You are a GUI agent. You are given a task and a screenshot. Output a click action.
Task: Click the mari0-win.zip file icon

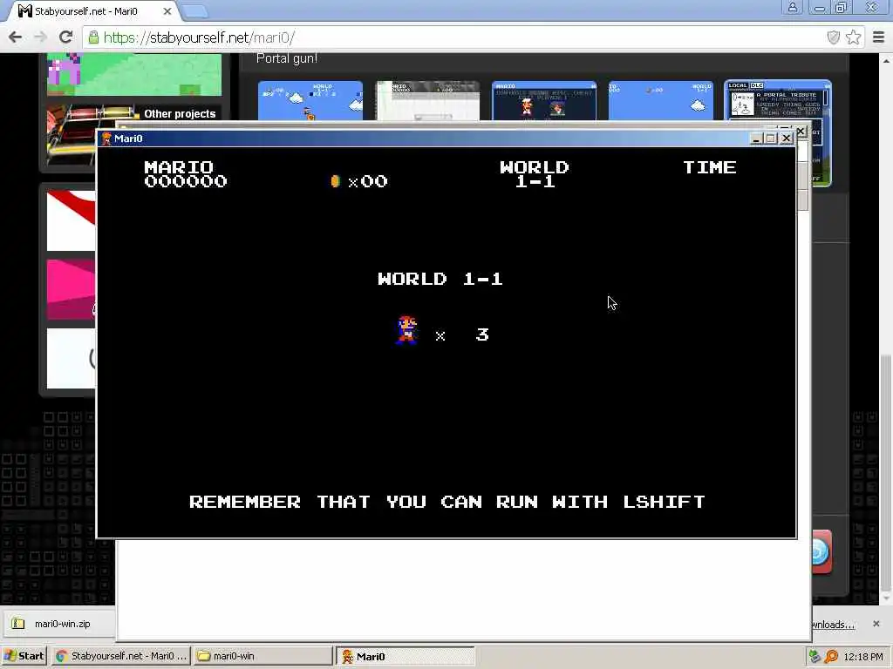click(18, 624)
